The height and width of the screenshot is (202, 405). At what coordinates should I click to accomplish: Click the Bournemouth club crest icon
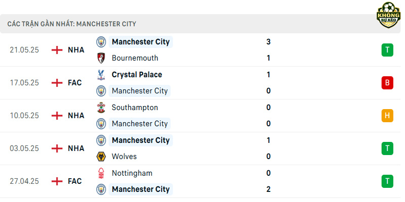click(101, 58)
